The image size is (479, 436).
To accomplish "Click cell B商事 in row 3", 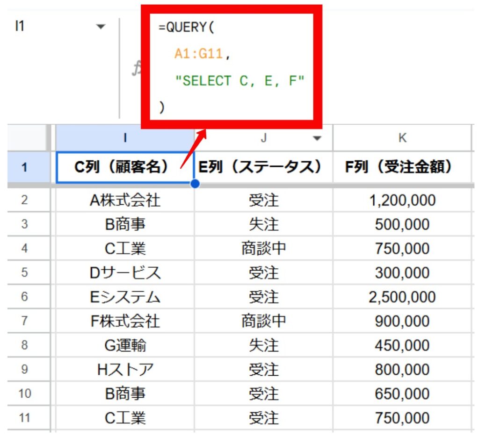I will click(125, 224).
